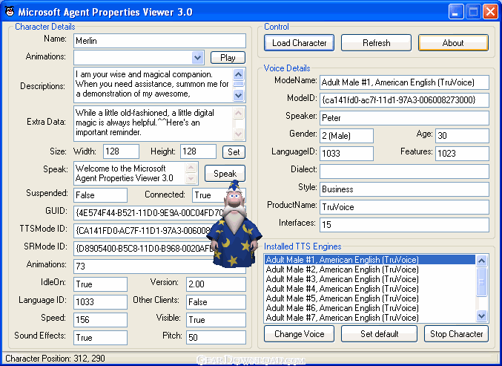Click Load Character button

299,43
